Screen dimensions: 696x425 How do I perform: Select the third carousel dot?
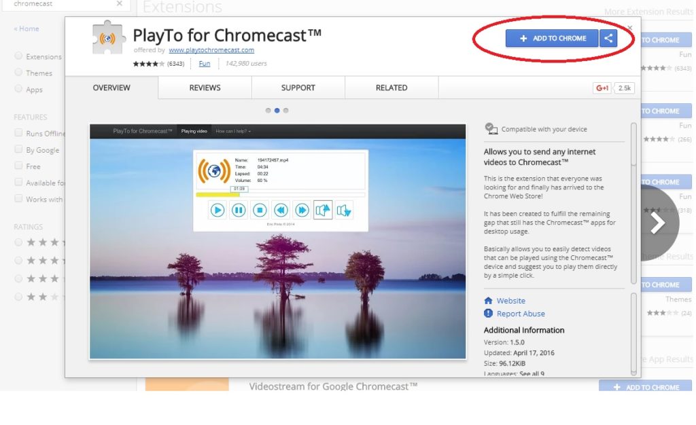(x=286, y=111)
